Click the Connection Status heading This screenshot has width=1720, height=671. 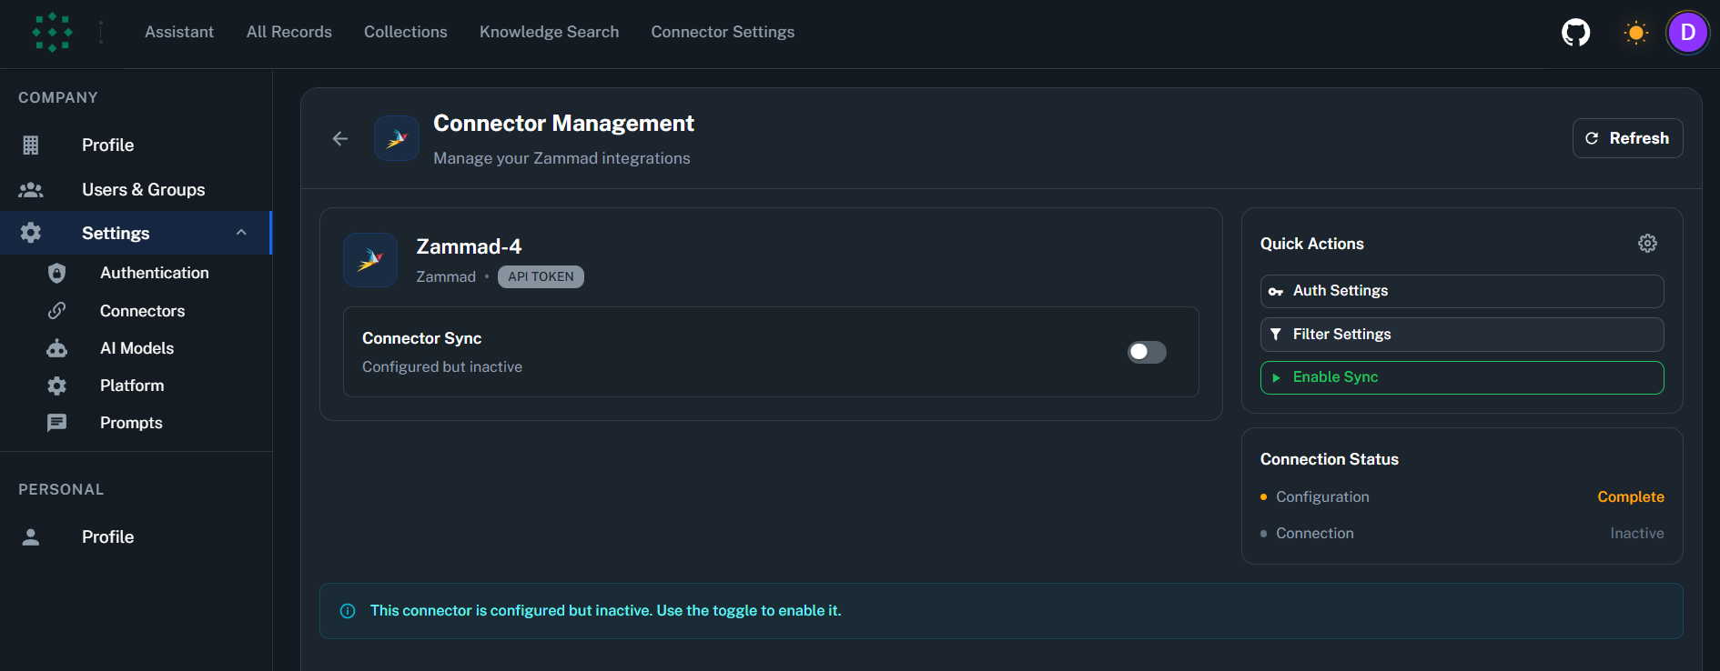1329,459
